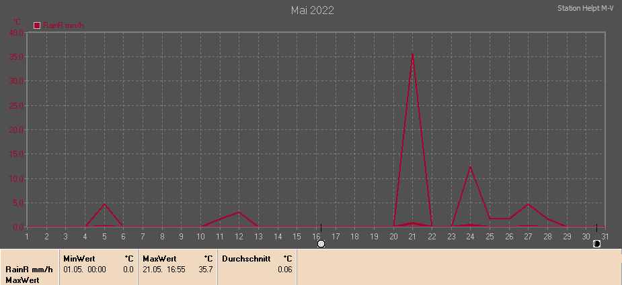The image size is (622, 285).
Task: Click the rain peak on day 27
Action: pos(529,204)
